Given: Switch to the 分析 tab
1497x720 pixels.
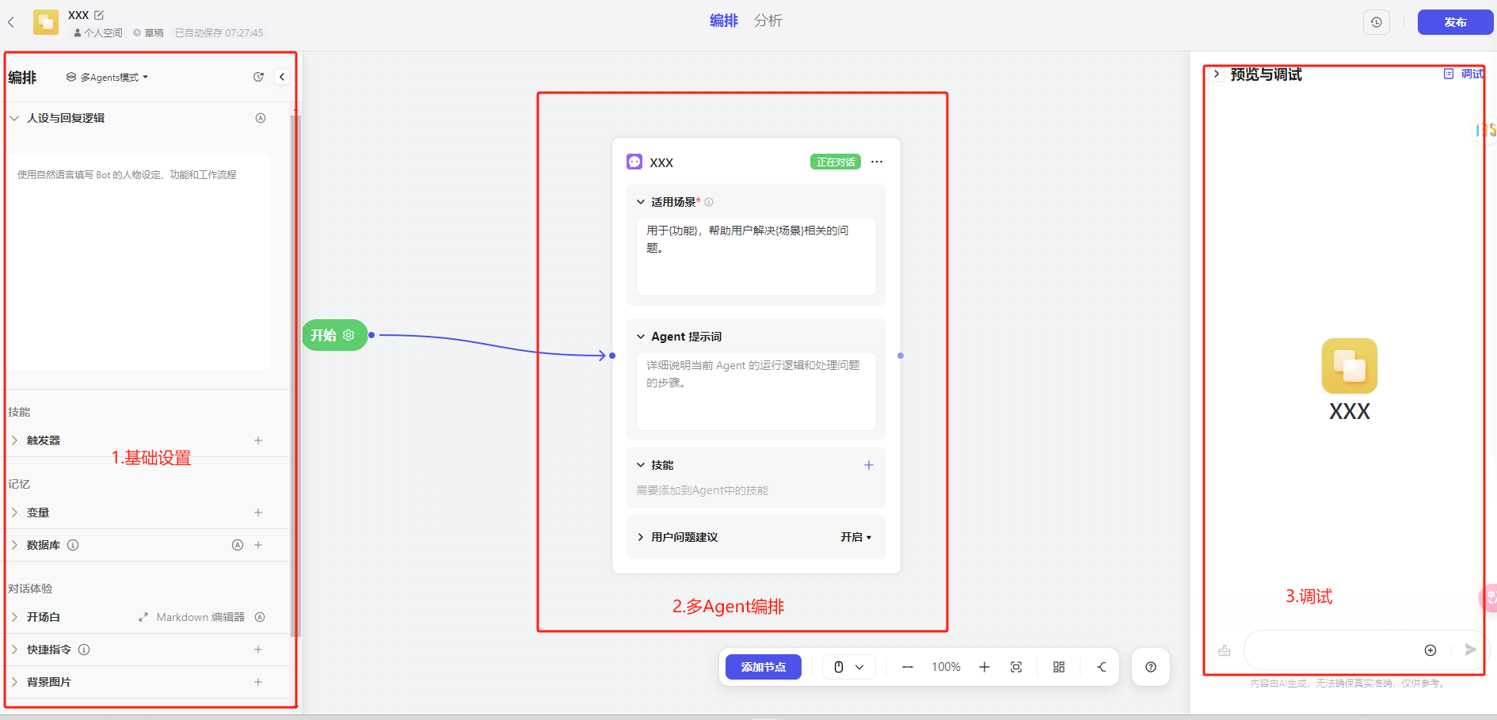Looking at the screenshot, I should click(x=768, y=21).
